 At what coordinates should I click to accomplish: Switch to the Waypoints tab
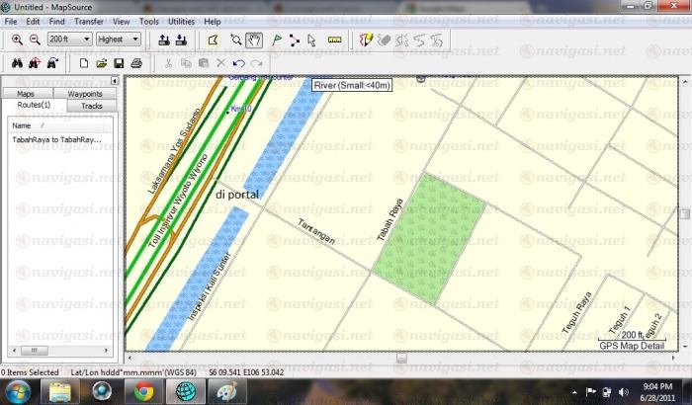(x=84, y=93)
